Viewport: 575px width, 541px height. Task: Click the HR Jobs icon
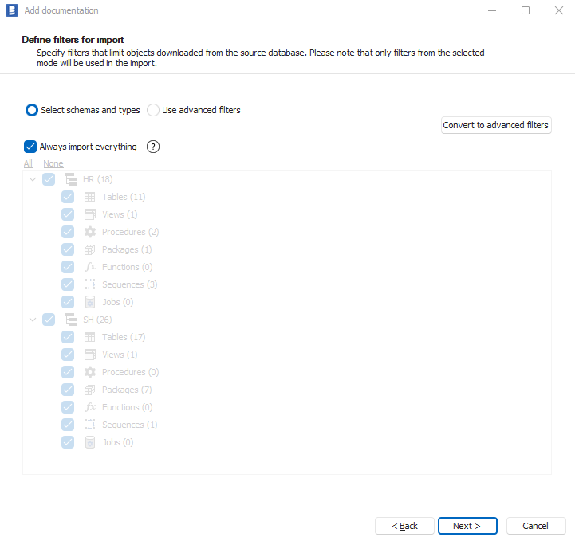click(90, 302)
